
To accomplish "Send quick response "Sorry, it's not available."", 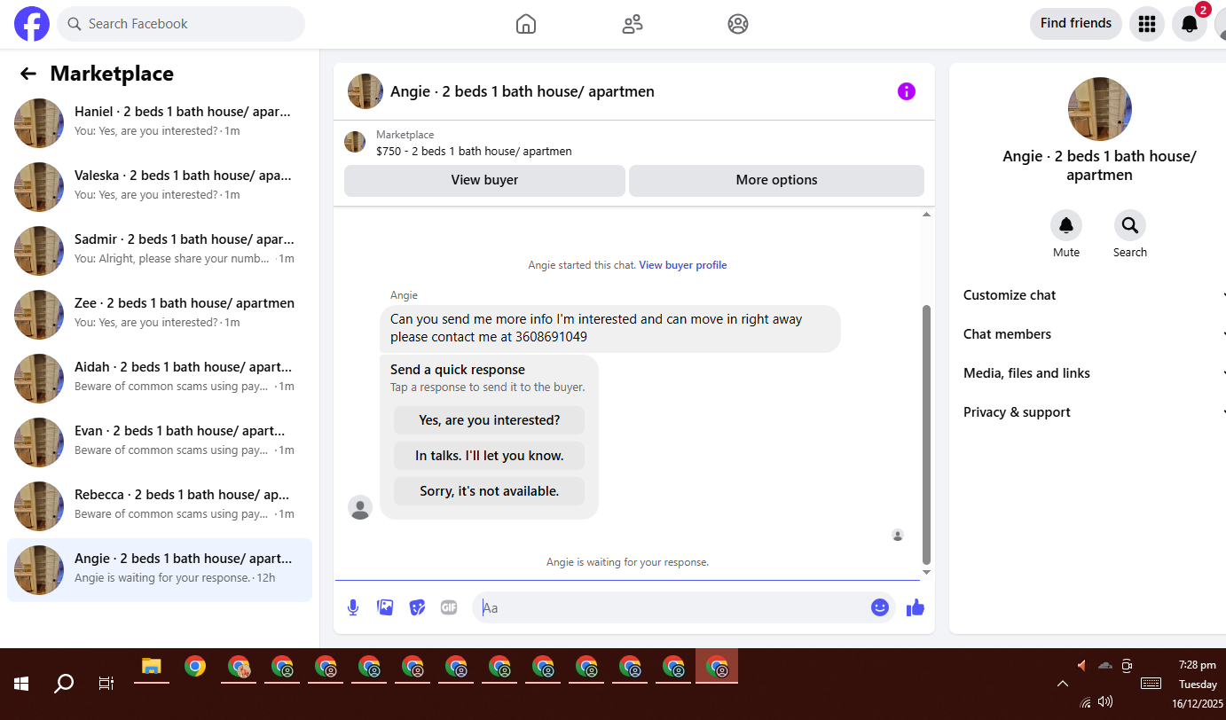I will 490,491.
